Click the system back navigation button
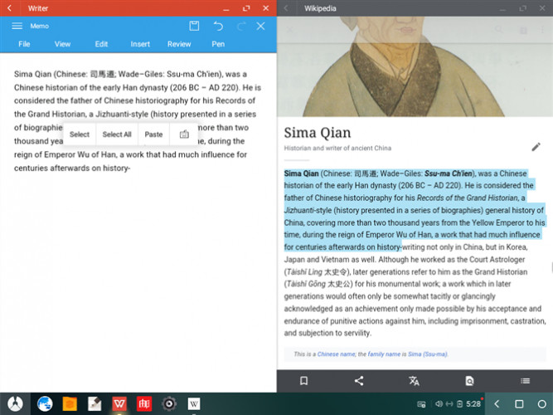This screenshot has width=553, height=415. tap(497, 403)
